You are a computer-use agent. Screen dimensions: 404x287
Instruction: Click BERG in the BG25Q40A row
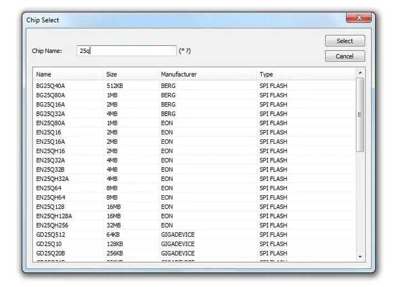(x=168, y=86)
